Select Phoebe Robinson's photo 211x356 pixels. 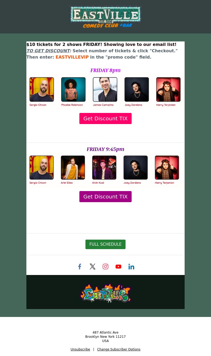[x=73, y=89]
